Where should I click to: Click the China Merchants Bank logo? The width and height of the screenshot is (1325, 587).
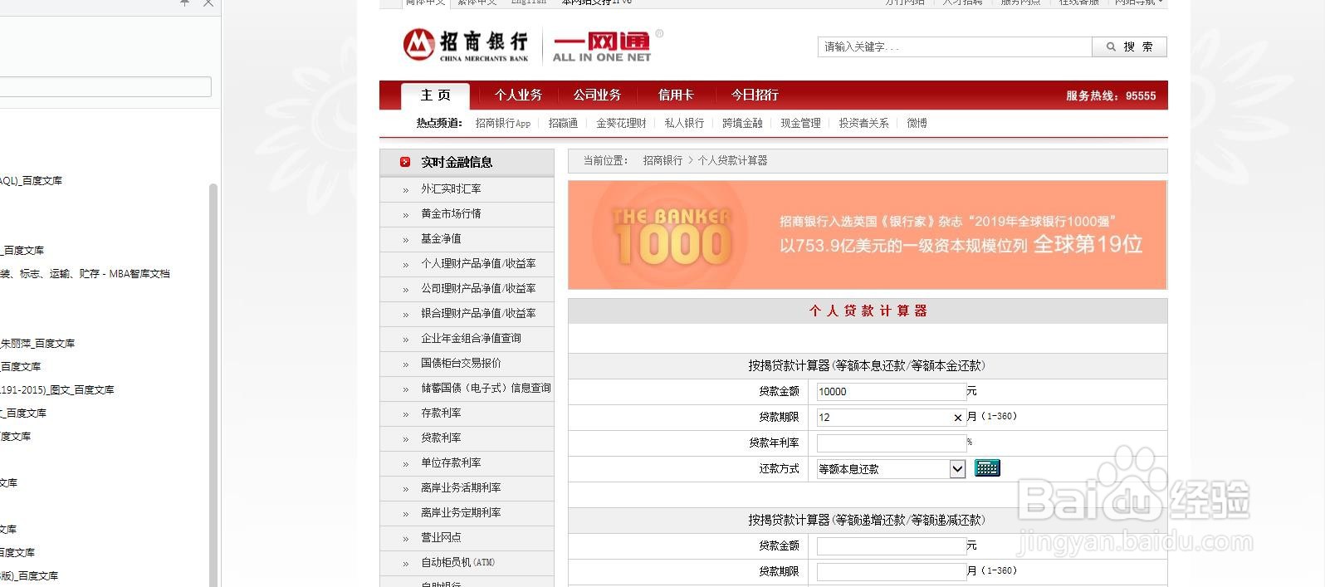466,46
